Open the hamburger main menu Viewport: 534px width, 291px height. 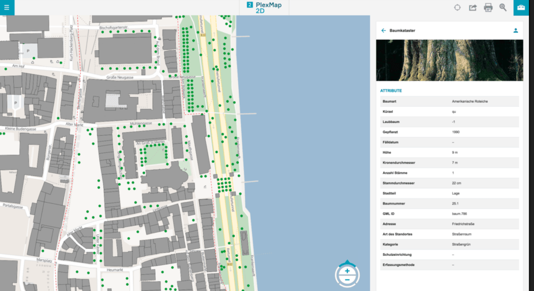point(7,7)
